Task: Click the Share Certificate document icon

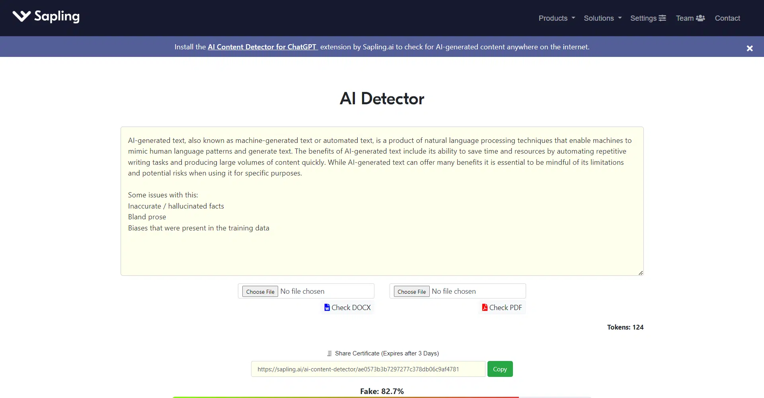Action: tap(329, 353)
